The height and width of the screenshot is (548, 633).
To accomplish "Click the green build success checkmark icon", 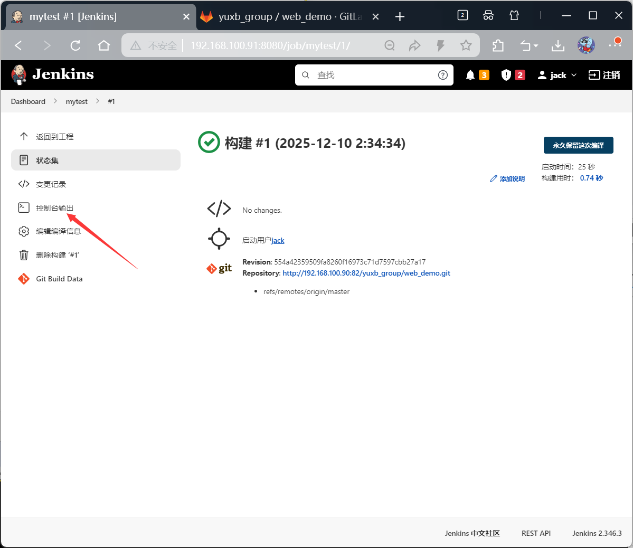I will (x=209, y=142).
